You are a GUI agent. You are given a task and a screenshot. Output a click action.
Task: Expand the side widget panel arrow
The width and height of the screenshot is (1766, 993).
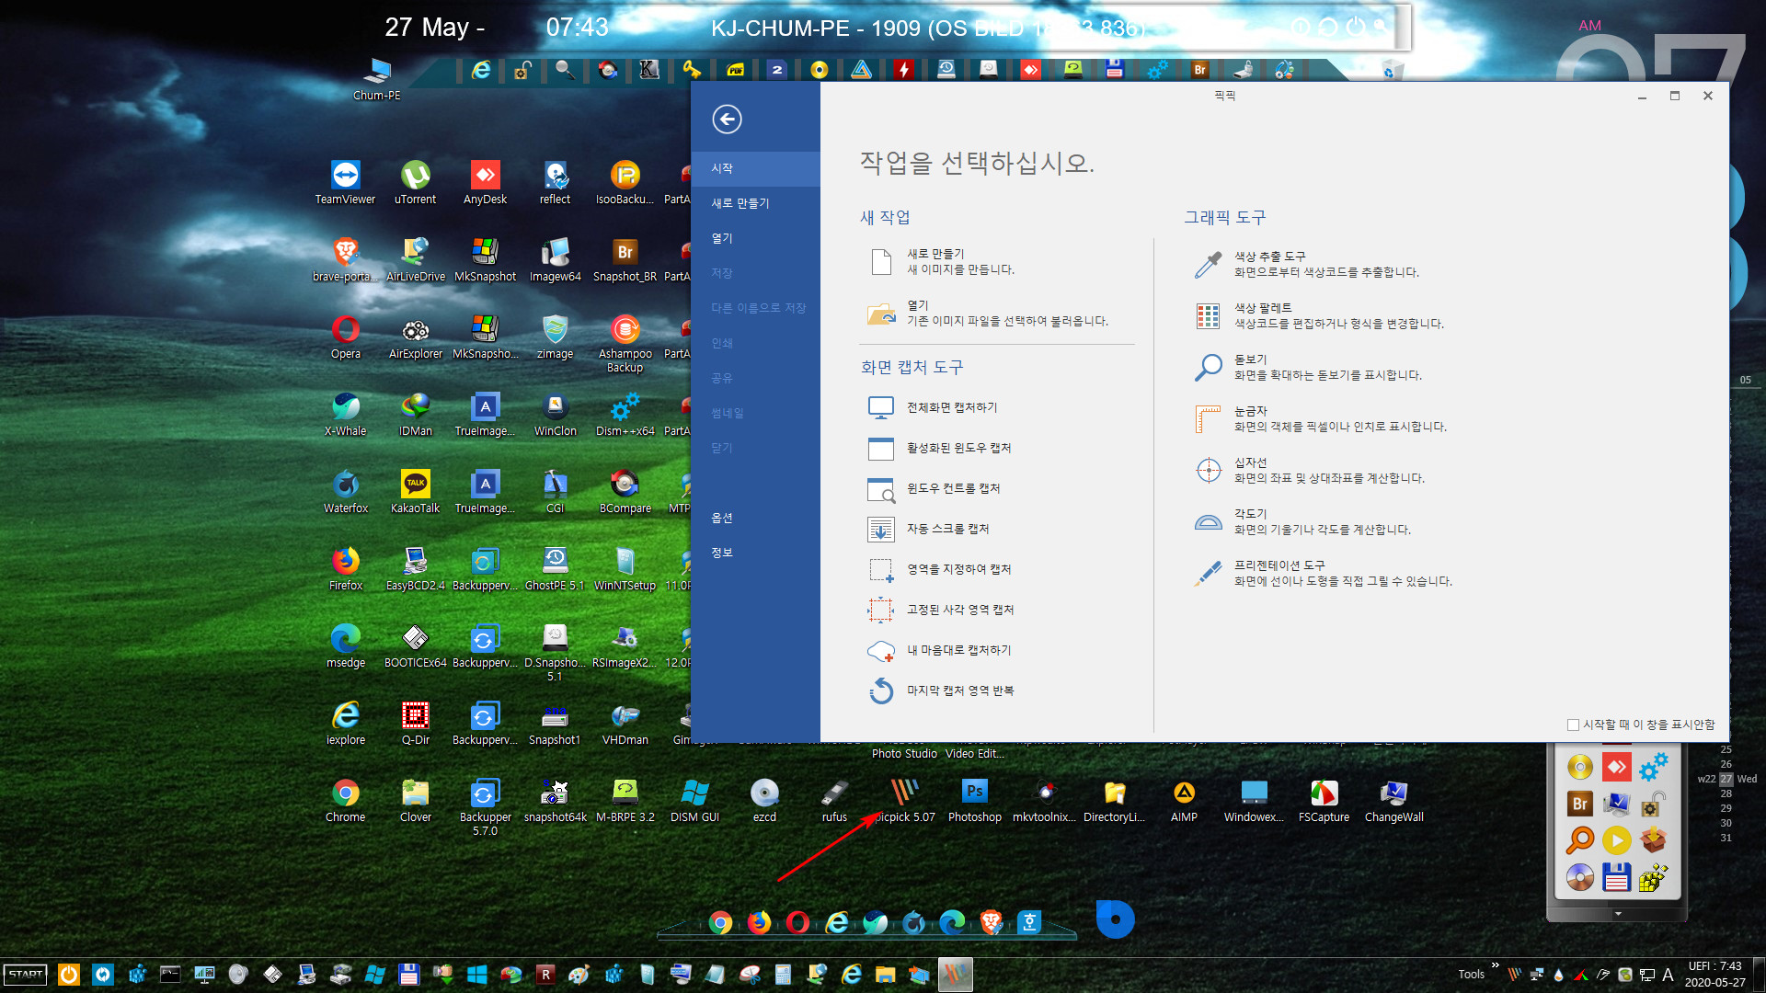[1618, 914]
